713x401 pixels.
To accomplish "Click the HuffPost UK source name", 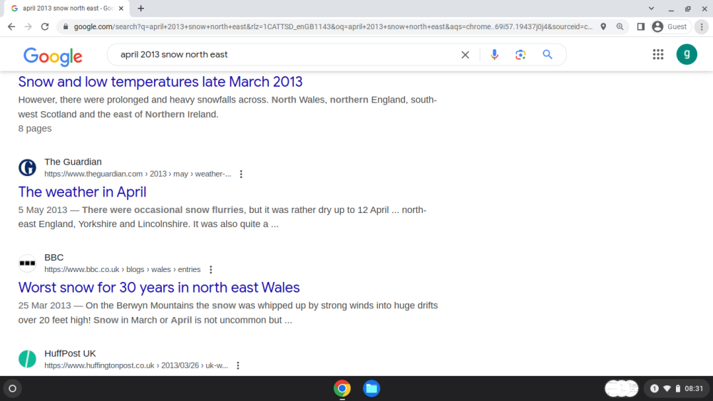I will pos(70,353).
